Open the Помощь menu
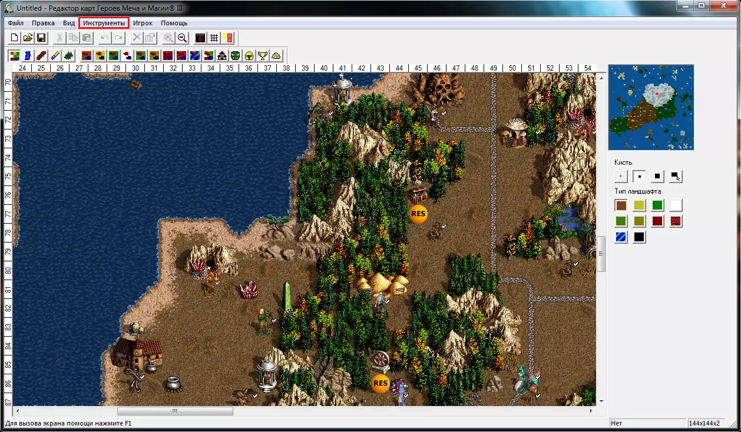 pyautogui.click(x=174, y=23)
